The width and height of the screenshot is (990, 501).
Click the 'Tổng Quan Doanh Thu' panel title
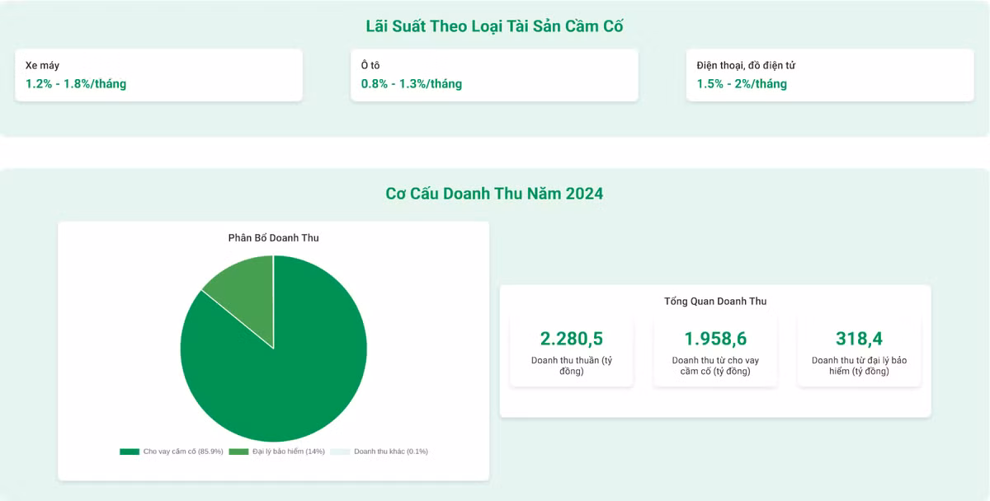(715, 302)
